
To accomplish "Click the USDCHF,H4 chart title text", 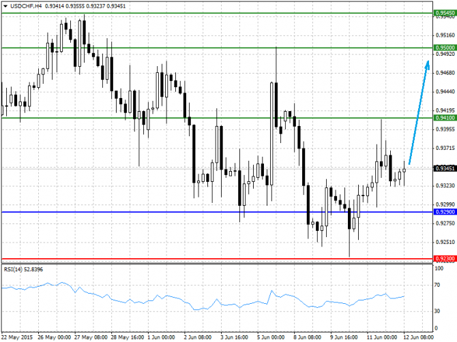I will [x=26, y=6].
